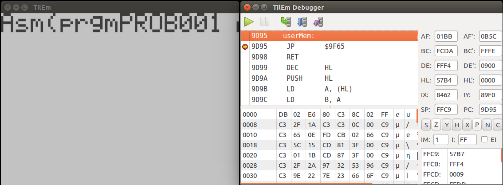Toggle the X flag button

(x=467, y=125)
